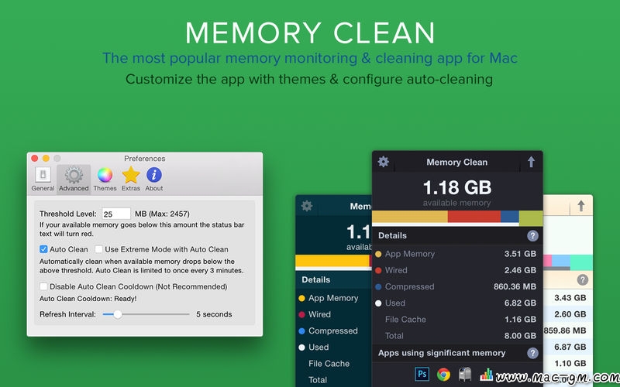620x387 pixels.
Task: Click the 5 seconds refresh value
Action: (x=214, y=314)
